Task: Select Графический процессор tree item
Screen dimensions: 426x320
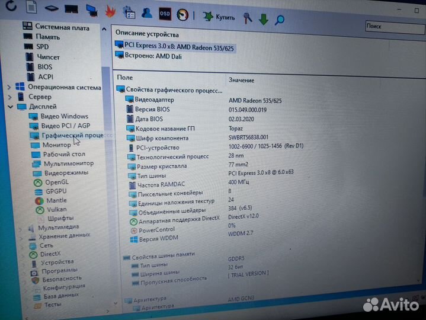Action: click(68, 135)
